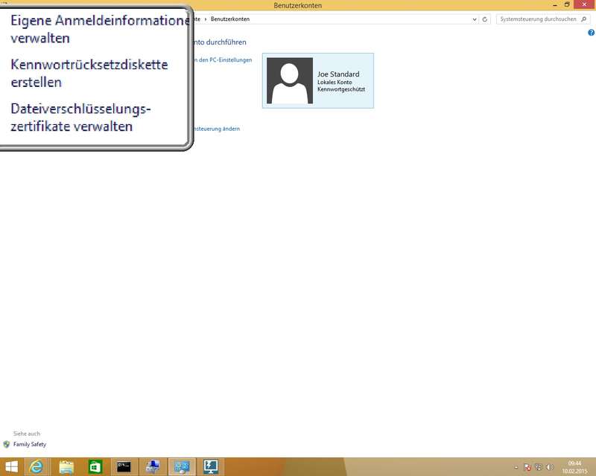The width and height of the screenshot is (596, 476).
Task: Open the volume speaker tray icon
Action: [x=550, y=467]
